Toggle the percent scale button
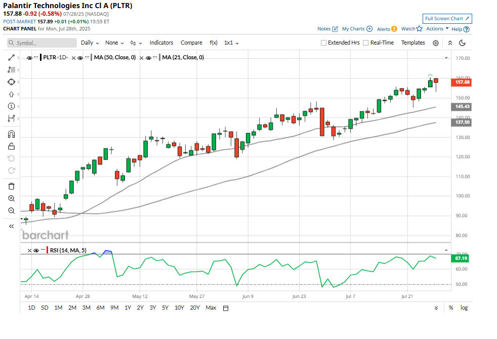The height and width of the screenshot is (339, 497). pos(451,308)
